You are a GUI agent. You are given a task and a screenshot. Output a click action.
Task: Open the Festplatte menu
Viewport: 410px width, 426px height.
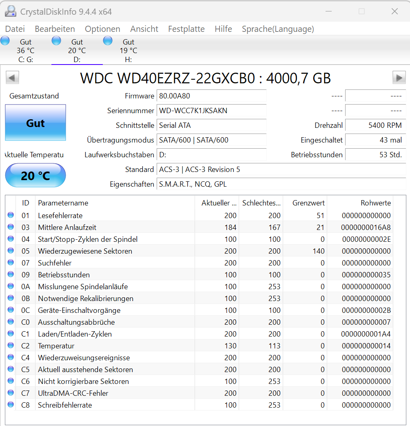[x=186, y=29]
